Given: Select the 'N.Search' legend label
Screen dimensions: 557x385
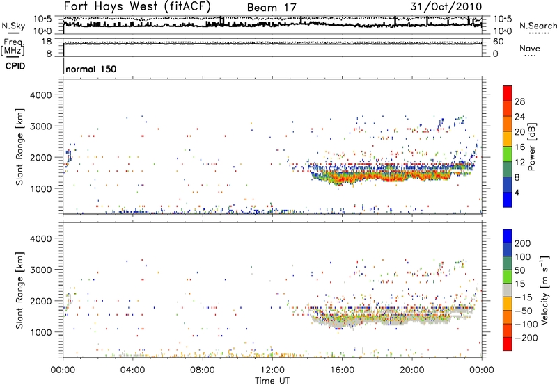Looking at the screenshot, I should point(538,26).
